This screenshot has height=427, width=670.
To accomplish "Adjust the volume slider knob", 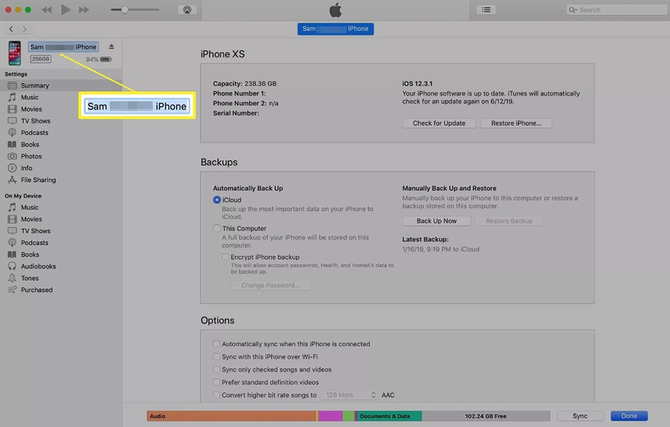I will click(x=124, y=10).
